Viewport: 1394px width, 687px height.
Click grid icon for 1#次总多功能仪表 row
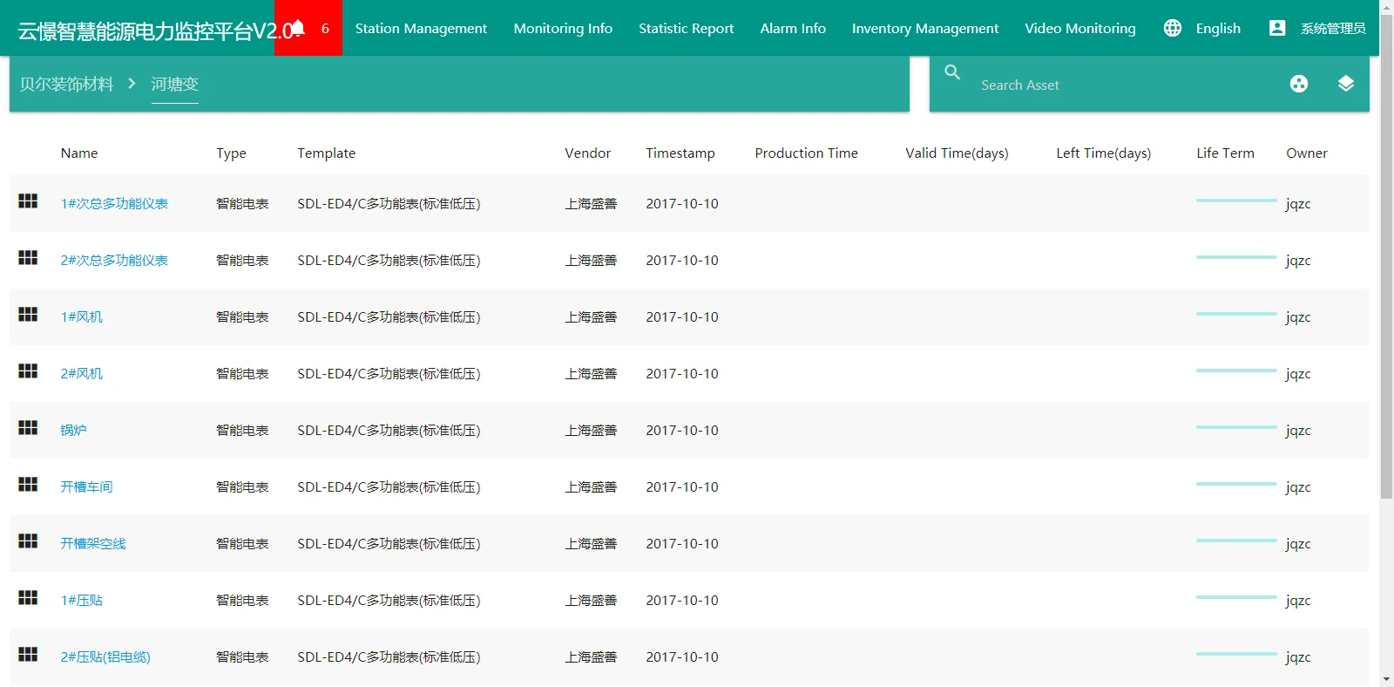28,201
